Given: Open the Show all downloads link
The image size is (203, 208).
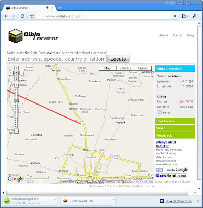Looking at the screenshot, I should click(x=179, y=201).
